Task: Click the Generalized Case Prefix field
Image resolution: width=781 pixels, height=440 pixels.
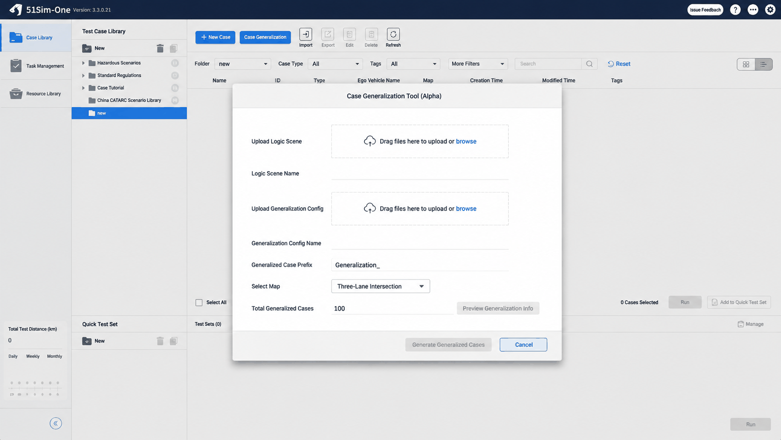Action: [420, 265]
